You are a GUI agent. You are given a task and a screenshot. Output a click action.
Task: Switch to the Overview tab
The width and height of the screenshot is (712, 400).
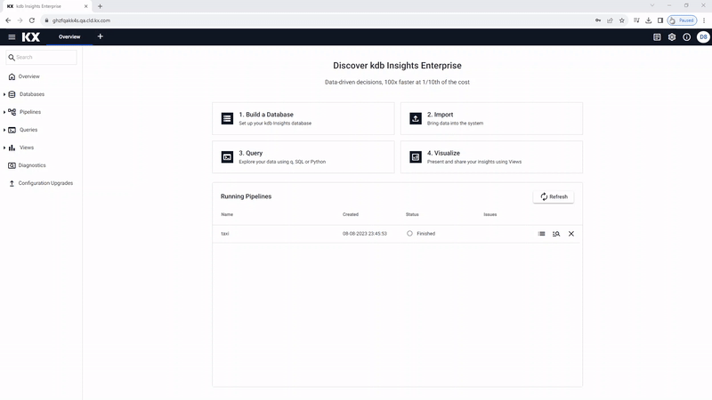pos(69,36)
